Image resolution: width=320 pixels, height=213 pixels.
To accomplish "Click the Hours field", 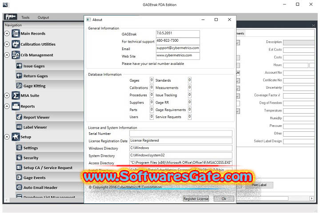I will (x=296, y=65).
